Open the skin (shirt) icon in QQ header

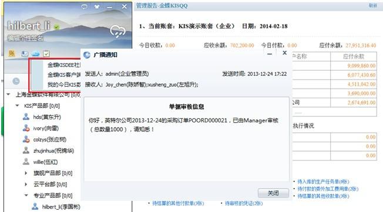coord(97,7)
